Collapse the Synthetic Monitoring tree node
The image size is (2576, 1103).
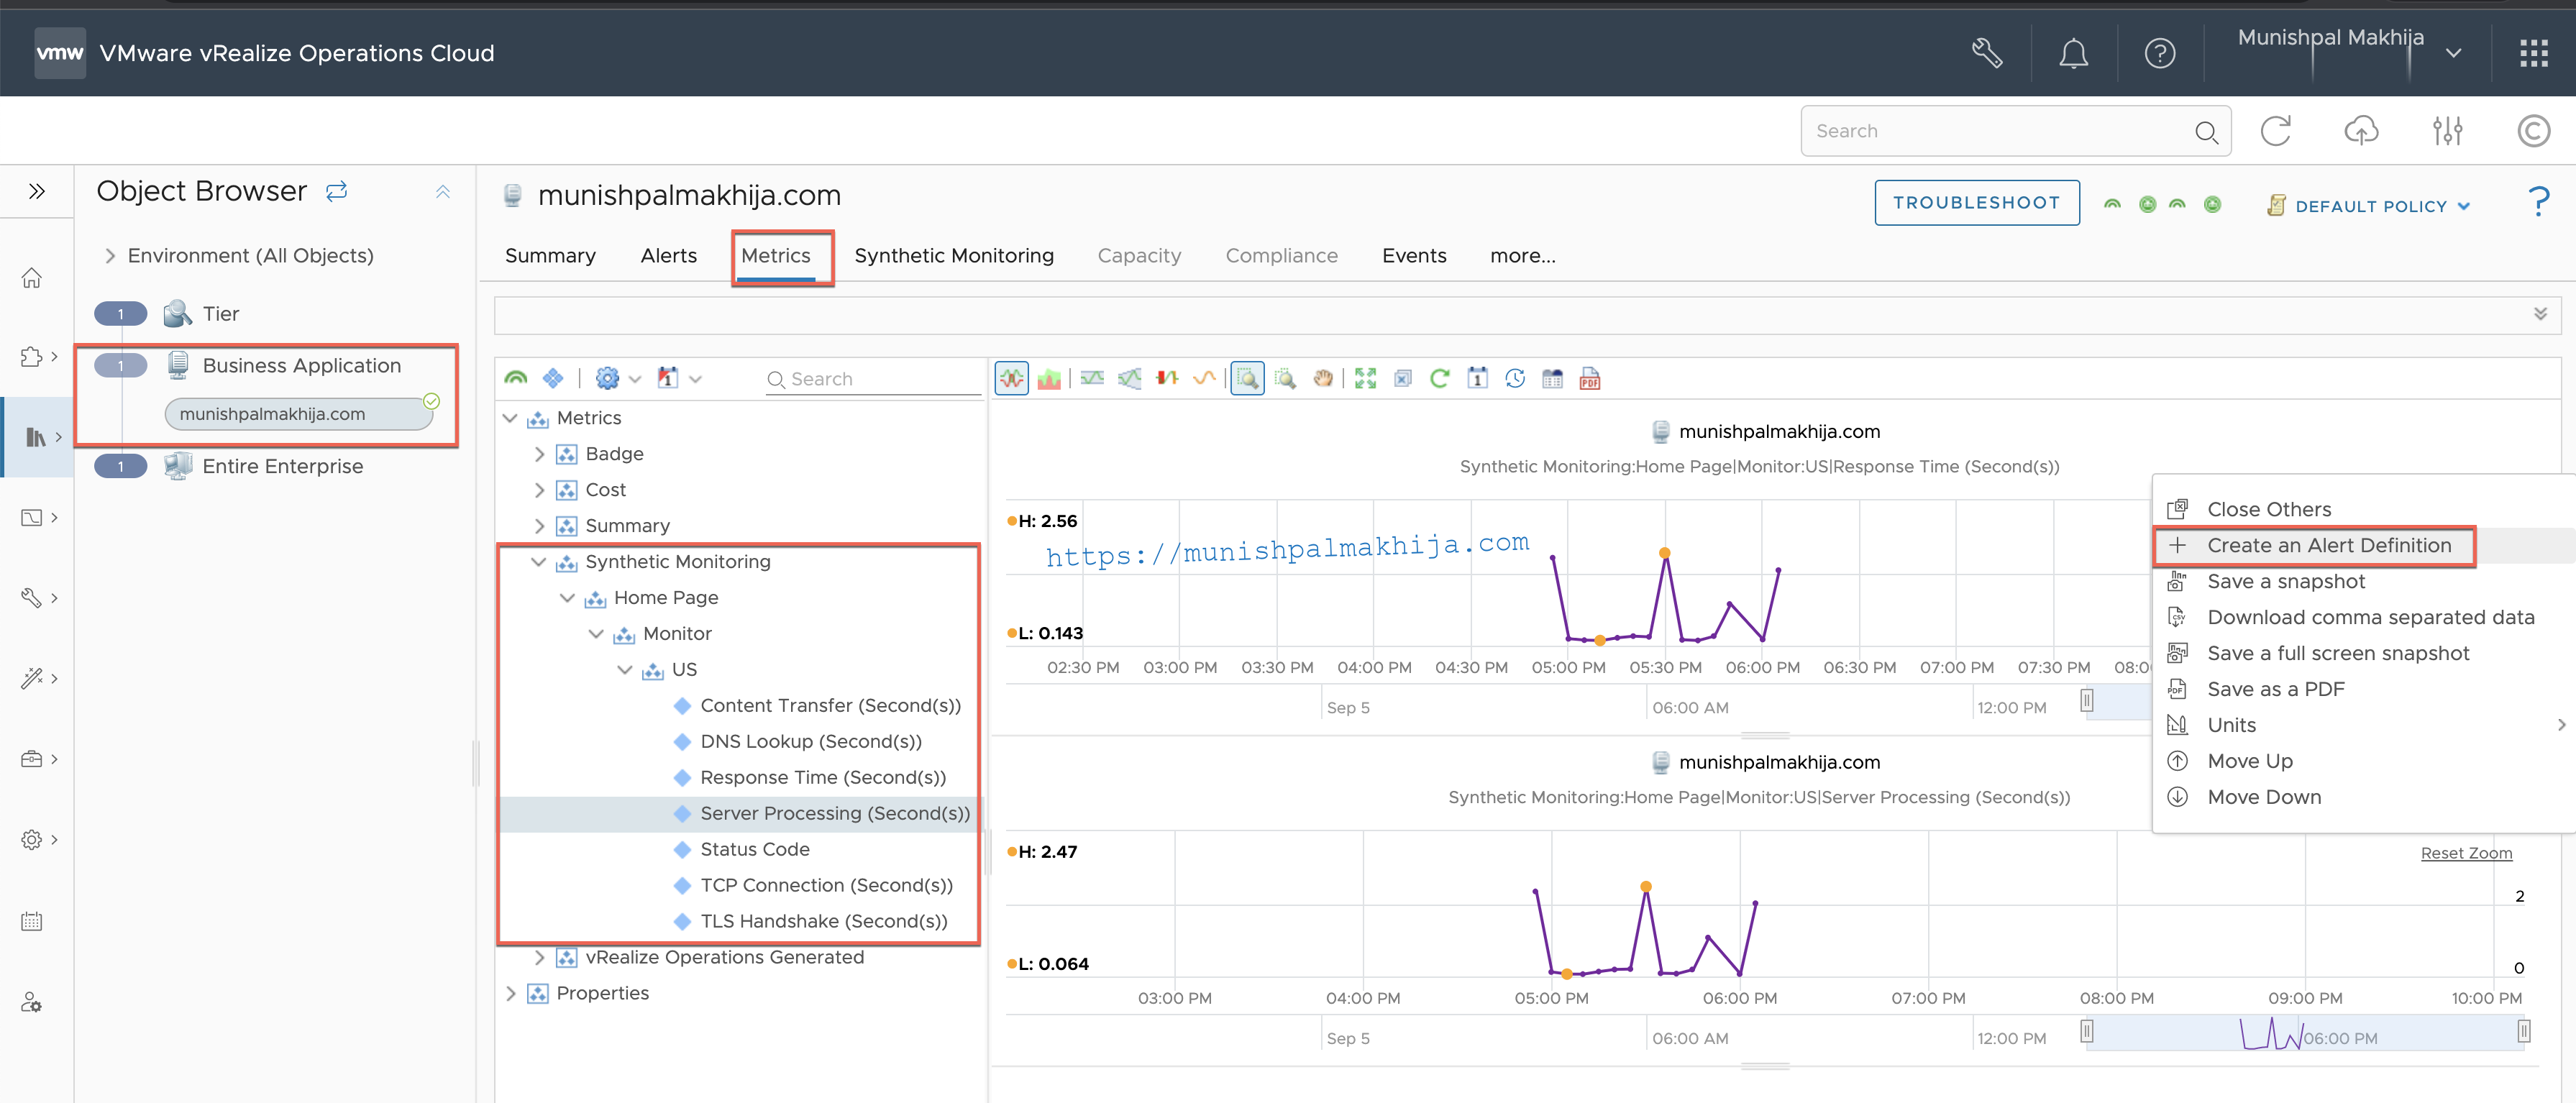click(539, 562)
